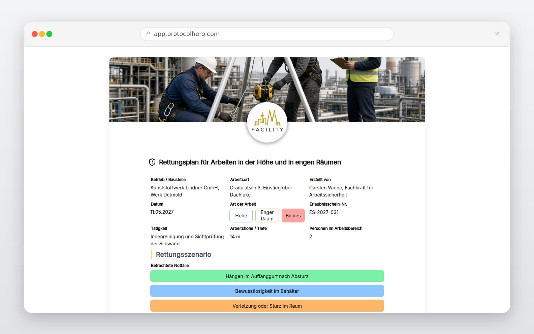
Task: Click the app.protocolhero.com address bar
Action: click(267, 34)
